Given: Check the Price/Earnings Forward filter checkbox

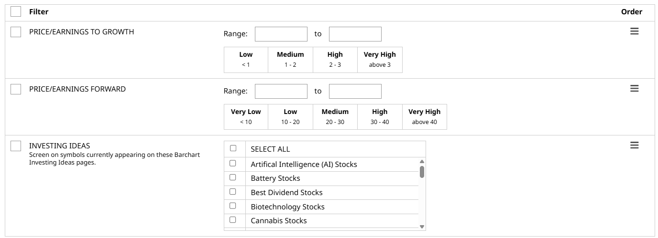Looking at the screenshot, I should point(16,89).
